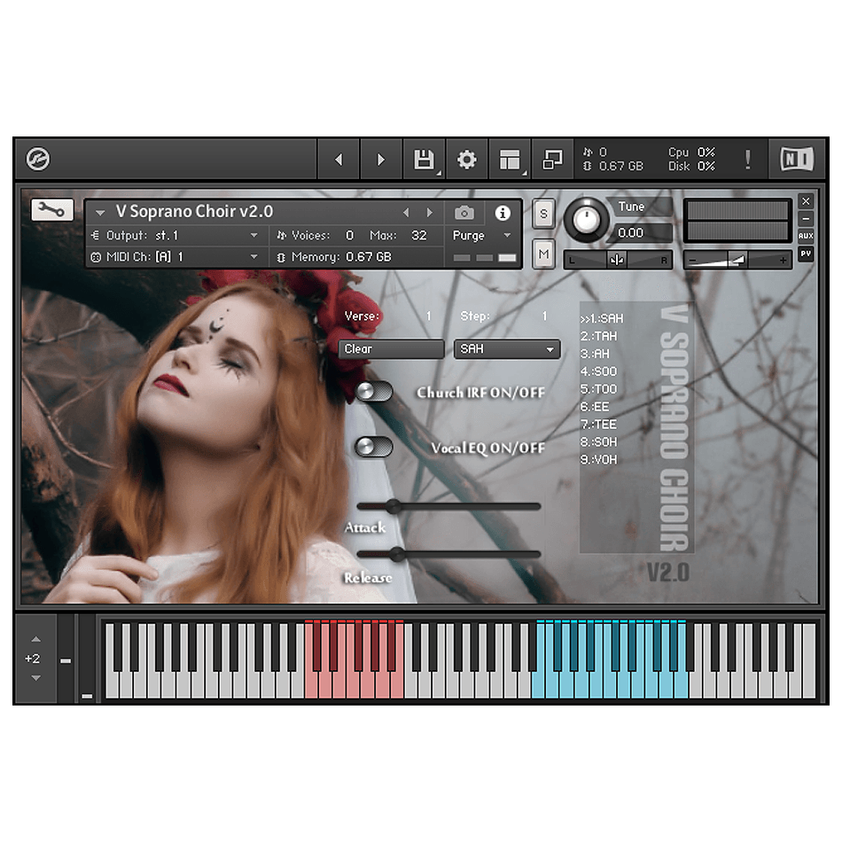
Task: Select previous preset arrow in instrument header
Action: click(406, 213)
